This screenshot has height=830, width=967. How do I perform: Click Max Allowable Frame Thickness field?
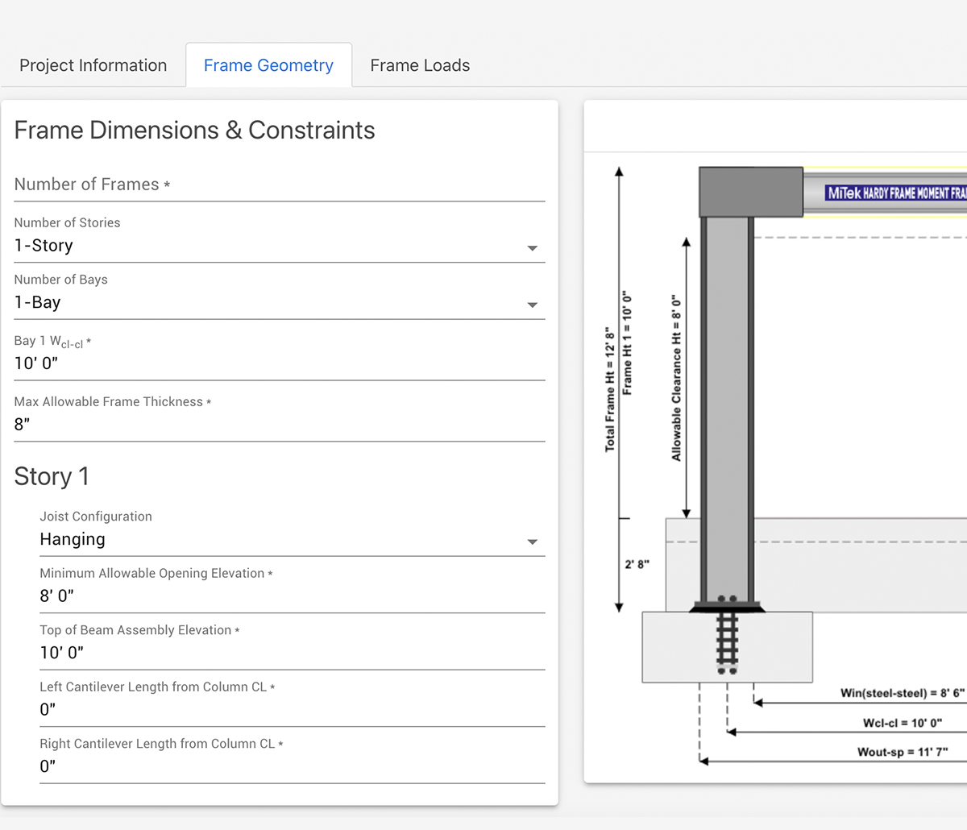(x=279, y=424)
